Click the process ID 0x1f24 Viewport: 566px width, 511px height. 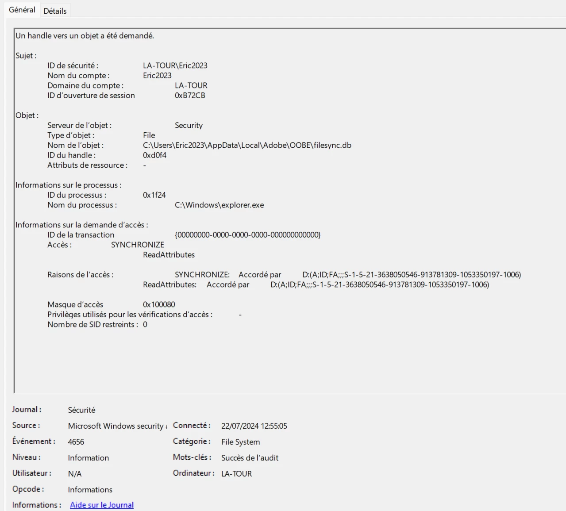click(154, 195)
